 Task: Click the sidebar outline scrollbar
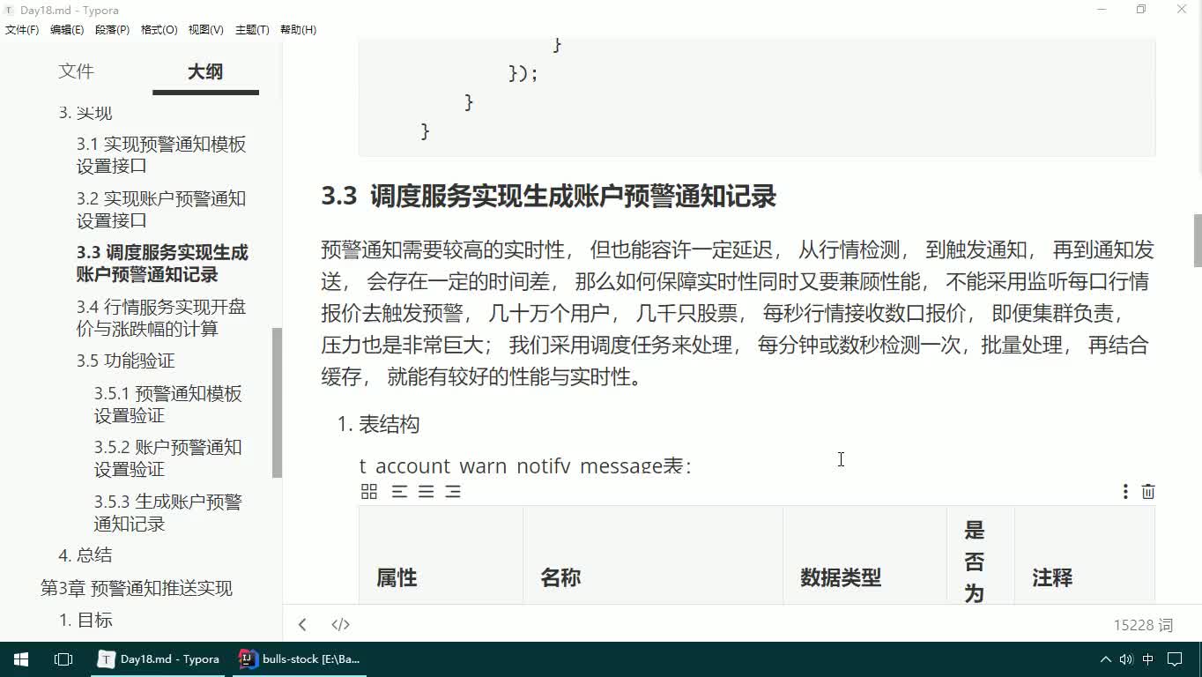pos(277,402)
